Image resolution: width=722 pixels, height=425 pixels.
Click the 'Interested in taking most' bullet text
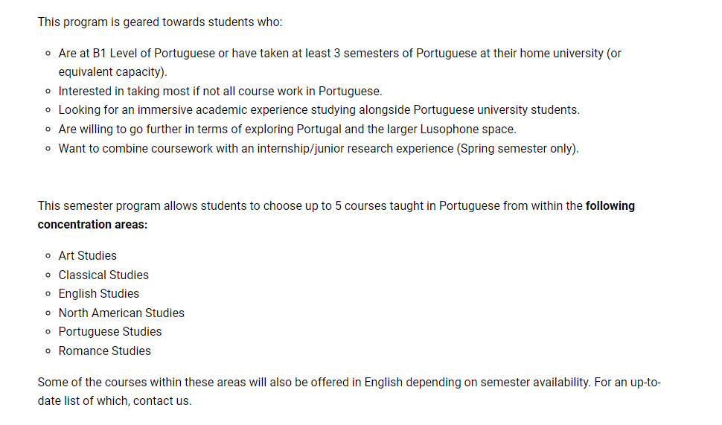[220, 91]
